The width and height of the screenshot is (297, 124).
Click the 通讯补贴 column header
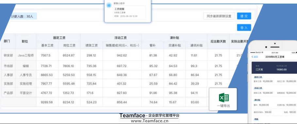coord(196,46)
